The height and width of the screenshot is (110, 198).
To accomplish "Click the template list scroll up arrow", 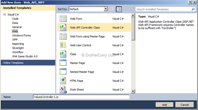I will point(133,15).
